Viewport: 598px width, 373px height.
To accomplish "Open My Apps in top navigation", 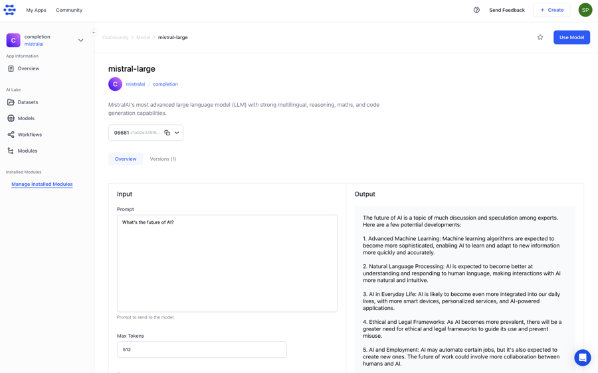I will [x=36, y=10].
